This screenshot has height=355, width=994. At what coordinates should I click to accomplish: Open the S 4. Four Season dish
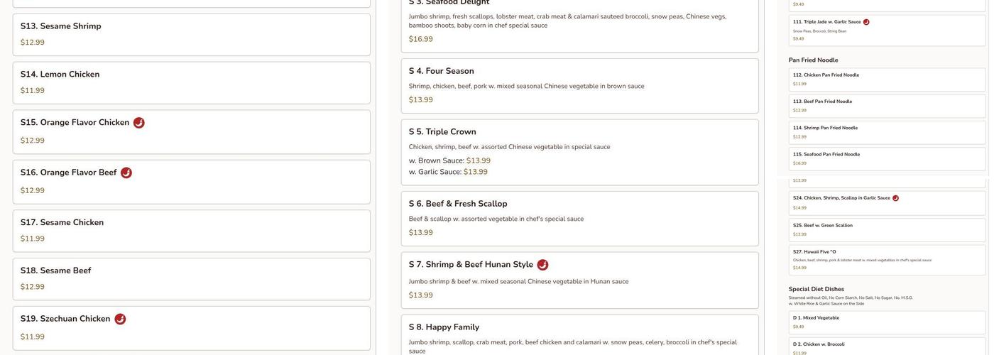point(579,85)
